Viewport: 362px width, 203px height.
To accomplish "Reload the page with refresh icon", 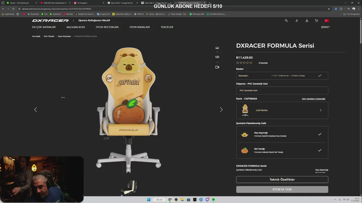I will tap(13, 9).
